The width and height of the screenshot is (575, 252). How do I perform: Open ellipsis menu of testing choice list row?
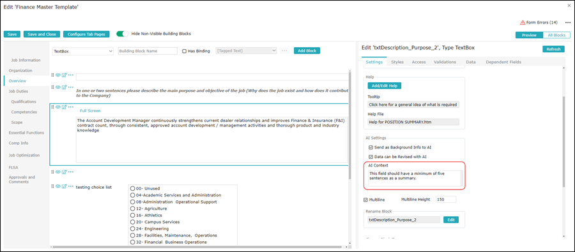click(x=71, y=186)
